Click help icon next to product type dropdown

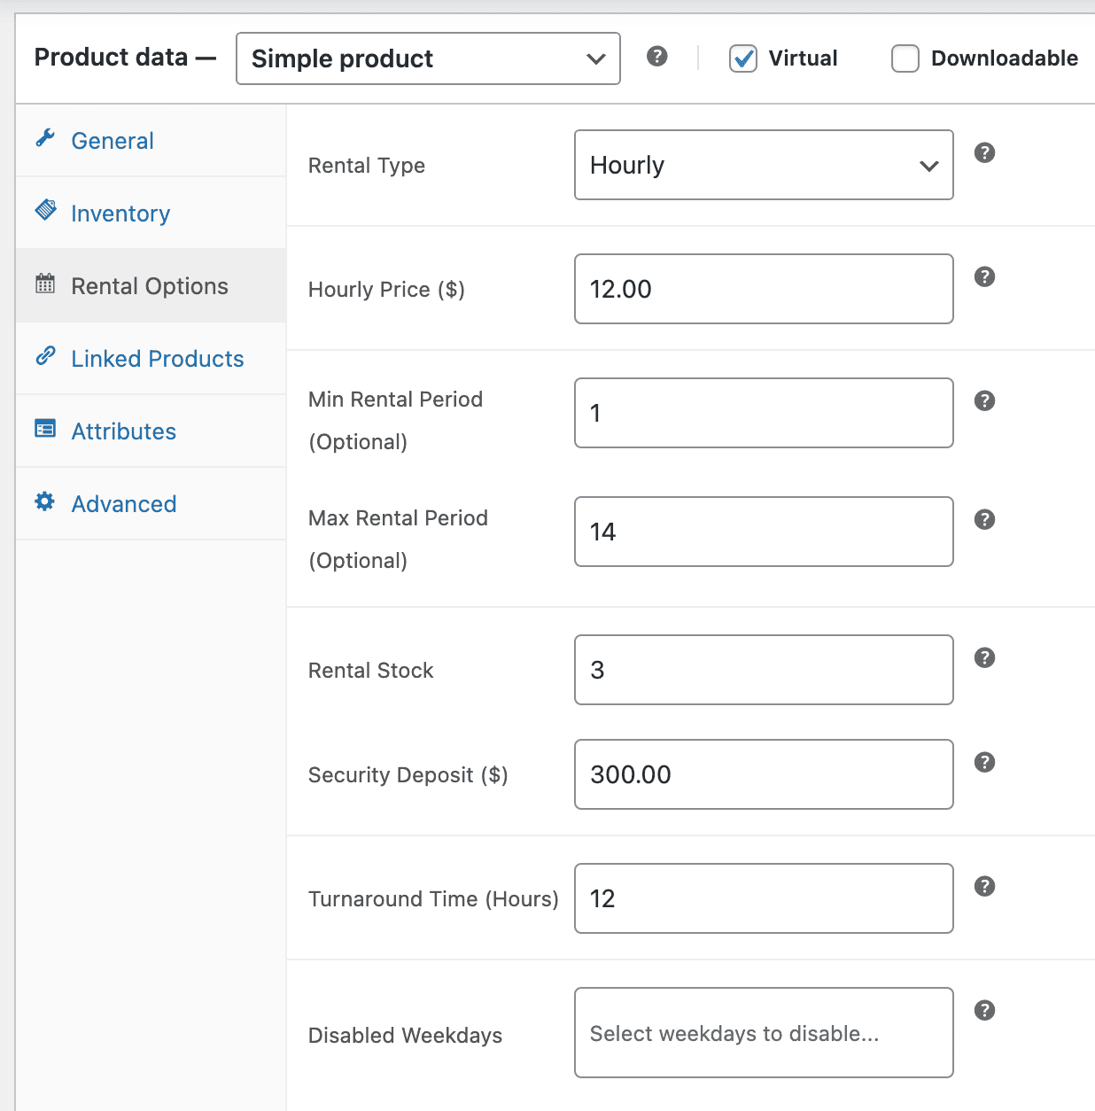(656, 57)
